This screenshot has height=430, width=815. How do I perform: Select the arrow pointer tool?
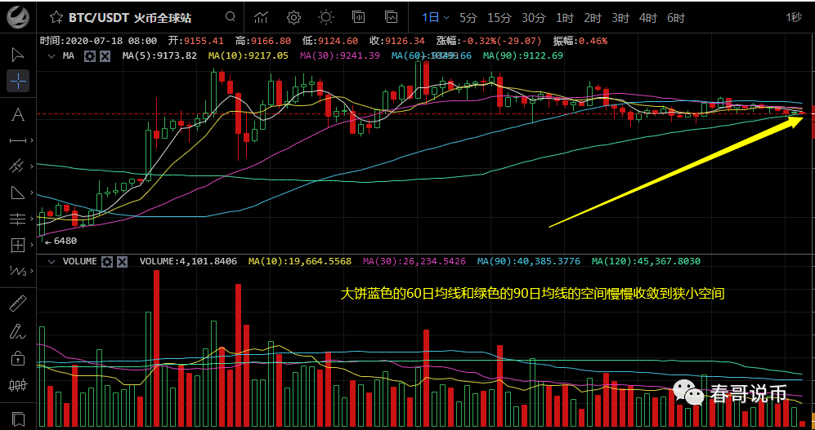coord(17,55)
